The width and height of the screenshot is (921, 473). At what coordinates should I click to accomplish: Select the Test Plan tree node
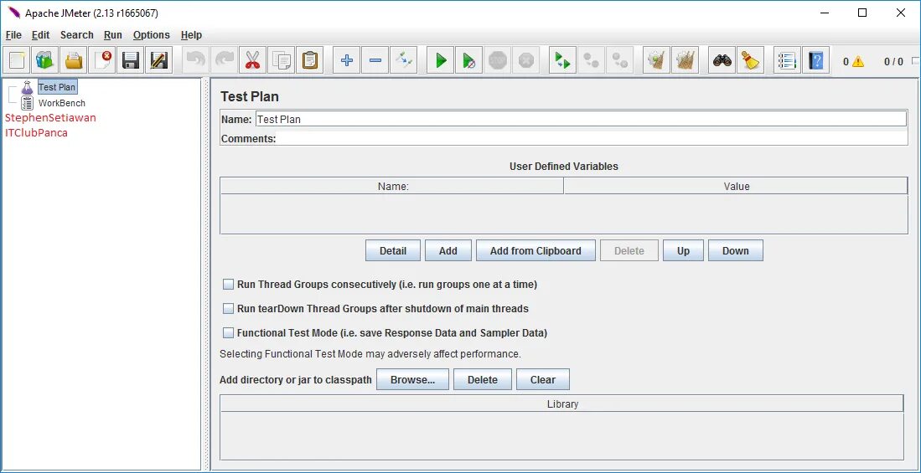(57, 87)
